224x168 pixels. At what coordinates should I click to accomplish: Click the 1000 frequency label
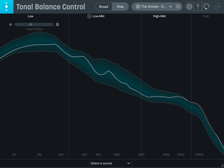(x=116, y=155)
